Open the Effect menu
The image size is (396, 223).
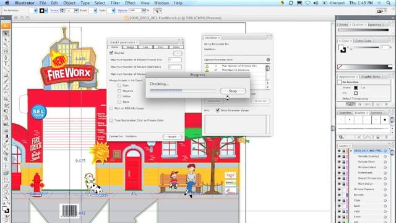click(130, 3)
